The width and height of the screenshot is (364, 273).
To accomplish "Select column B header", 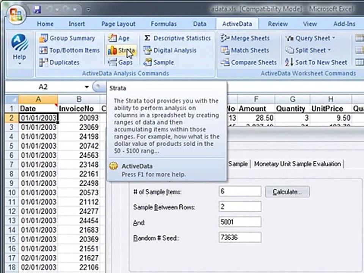I will (79, 99).
